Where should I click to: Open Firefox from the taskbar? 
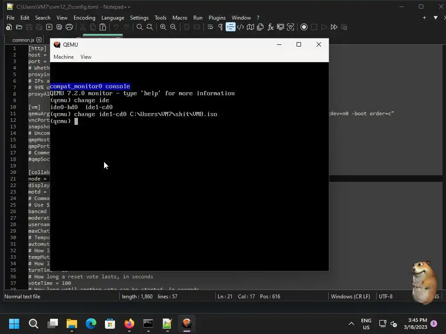click(x=129, y=324)
